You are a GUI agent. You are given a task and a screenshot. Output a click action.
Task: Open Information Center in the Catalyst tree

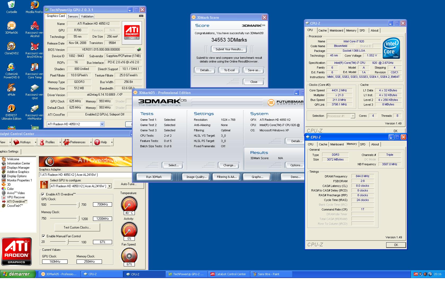click(x=19, y=163)
